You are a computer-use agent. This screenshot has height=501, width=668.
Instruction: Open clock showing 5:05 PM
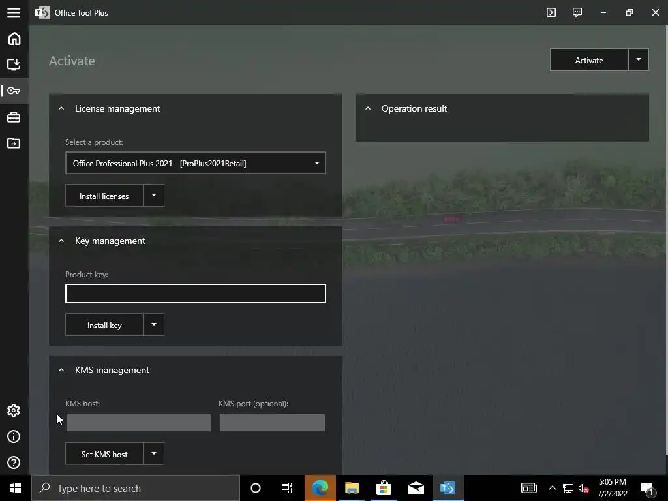(x=612, y=488)
